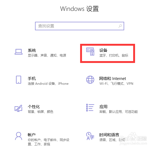Open the 时间和语言 clock-letter icon
The image size is (156, 149).
90,136
